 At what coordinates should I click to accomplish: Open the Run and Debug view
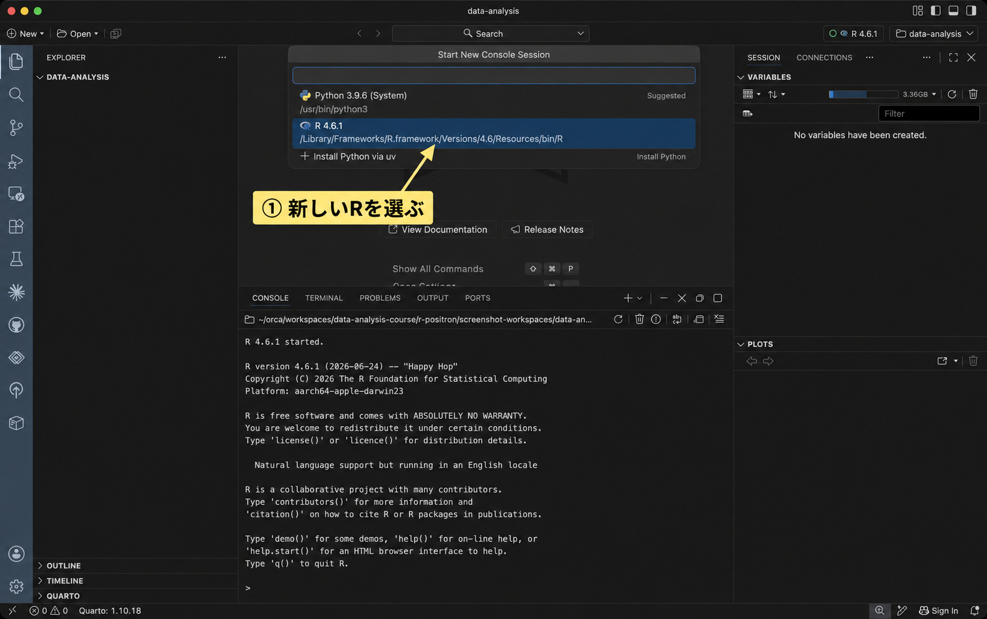click(x=16, y=161)
